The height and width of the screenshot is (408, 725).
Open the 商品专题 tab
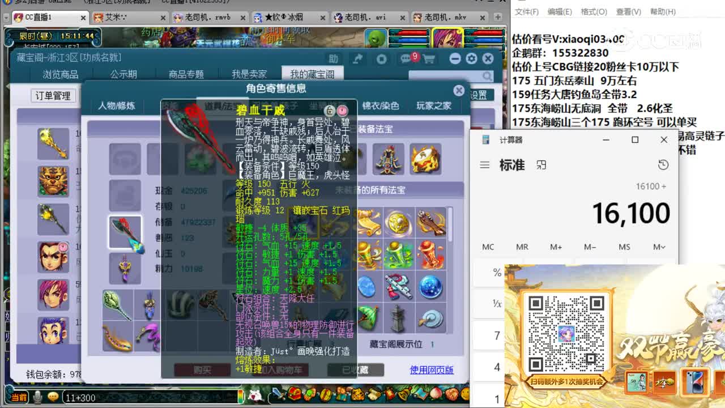click(186, 74)
